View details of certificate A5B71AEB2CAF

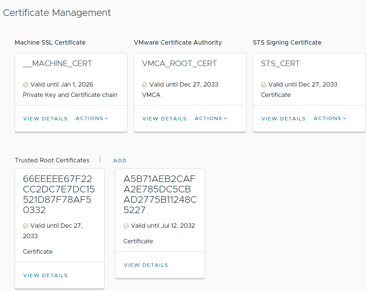146,265
